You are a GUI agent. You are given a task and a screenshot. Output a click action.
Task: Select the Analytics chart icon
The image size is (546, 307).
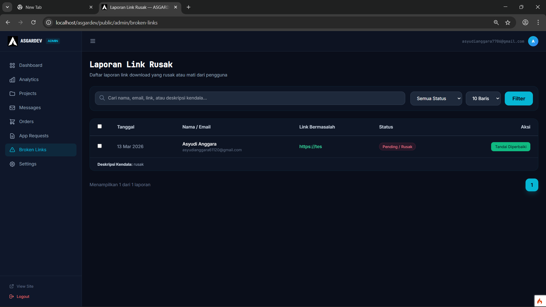(12, 80)
